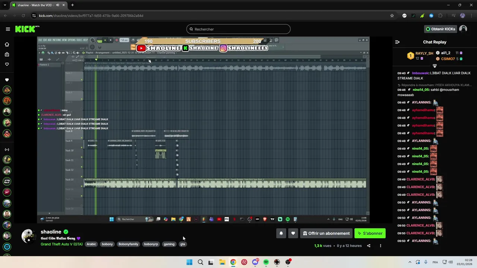This screenshot has width=477, height=268.
Task: Open the Grand Theft Auto V (GTA) category
Action: point(61,244)
